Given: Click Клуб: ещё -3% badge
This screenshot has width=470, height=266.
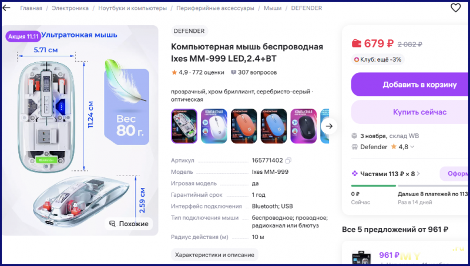Looking at the screenshot, I should click(x=378, y=60).
